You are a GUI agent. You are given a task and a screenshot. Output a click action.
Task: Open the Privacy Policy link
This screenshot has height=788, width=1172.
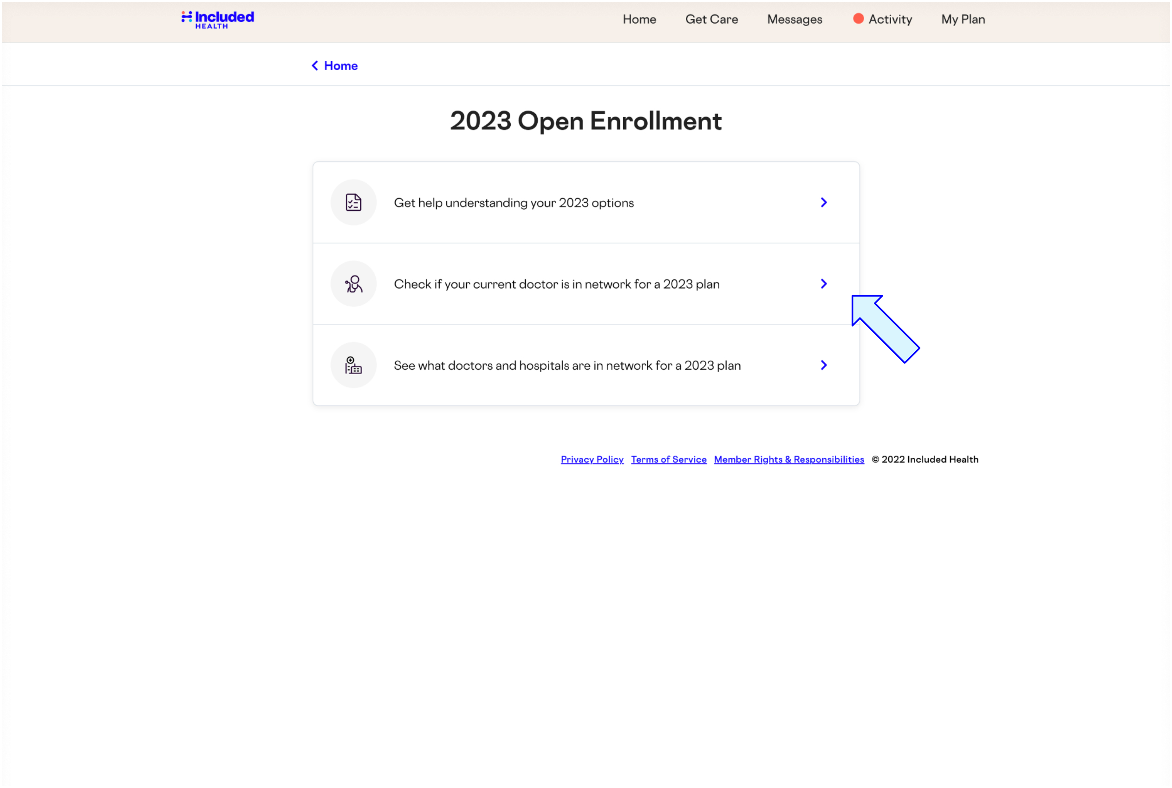click(x=592, y=459)
